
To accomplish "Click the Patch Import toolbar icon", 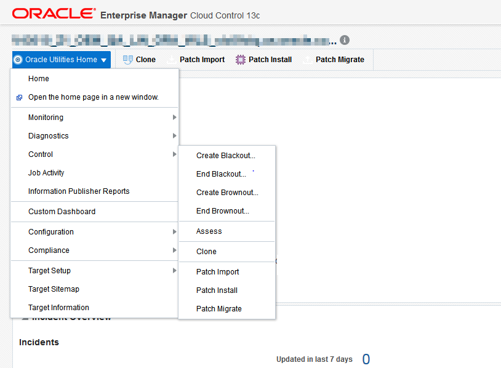I will pos(172,60).
